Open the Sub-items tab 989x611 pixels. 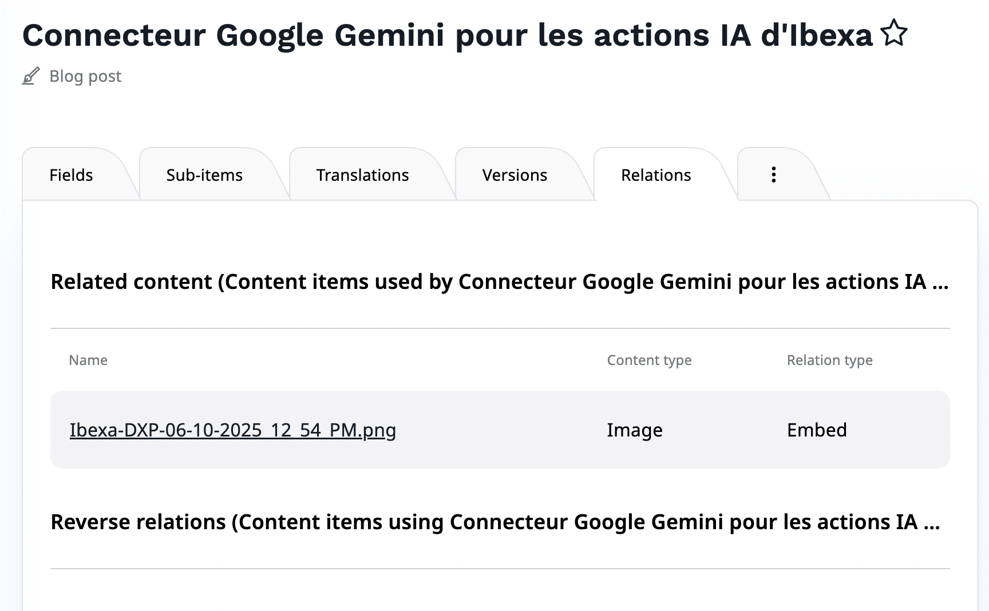click(204, 175)
